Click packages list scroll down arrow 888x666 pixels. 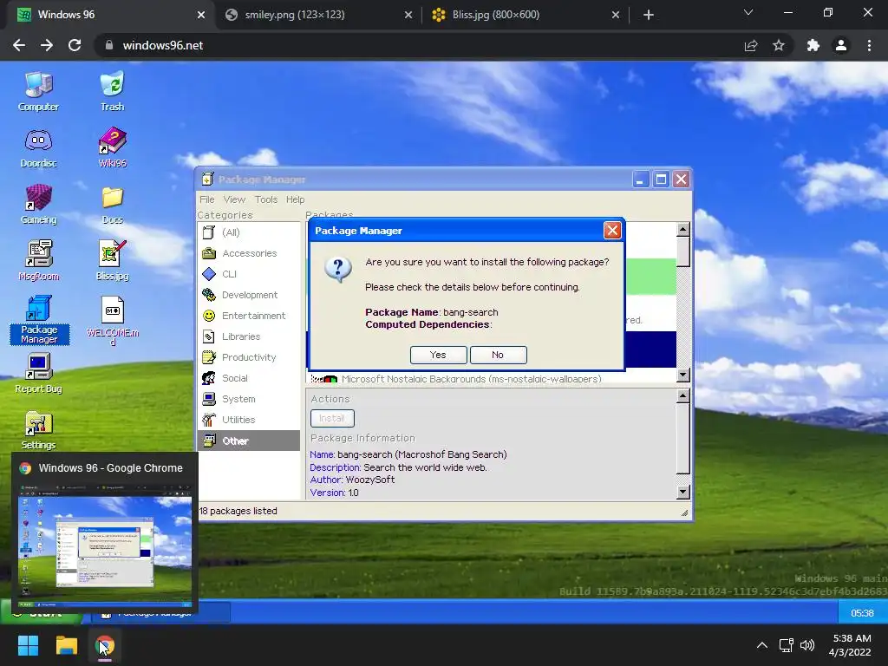tap(683, 375)
